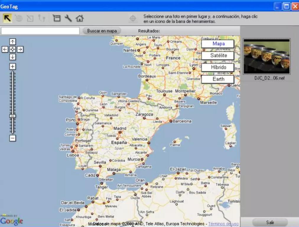
Task: Select the DJC_D2...06.nef photo thumbnail
Action: [x=266, y=57]
